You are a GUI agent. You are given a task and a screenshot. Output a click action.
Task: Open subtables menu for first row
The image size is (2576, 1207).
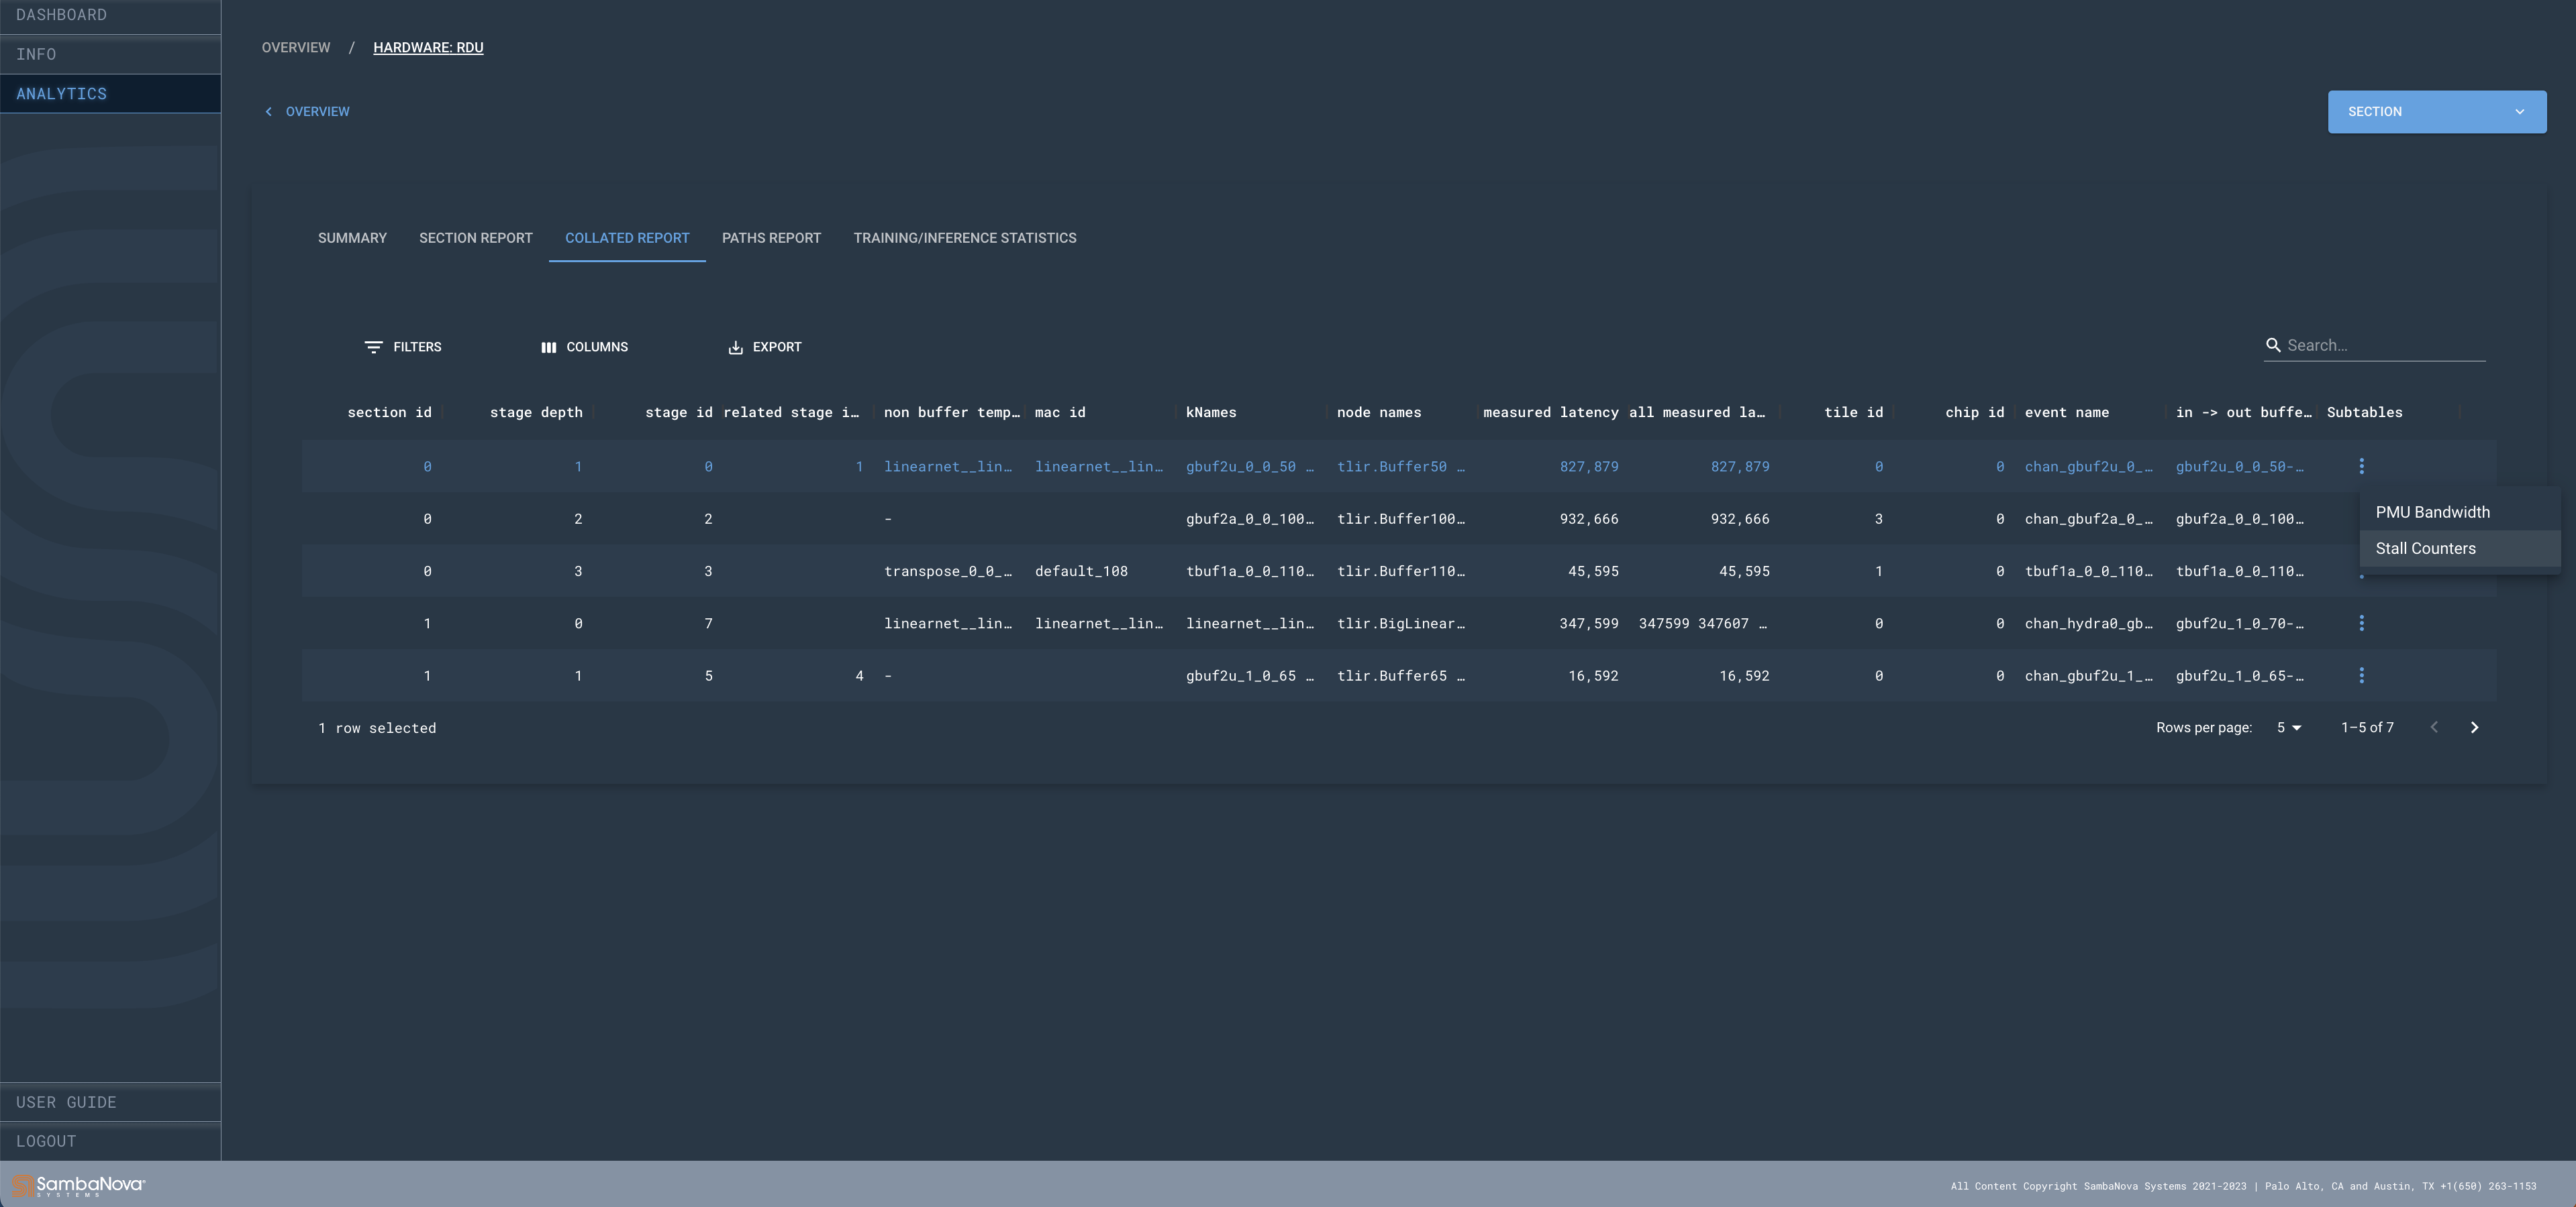click(x=2361, y=467)
